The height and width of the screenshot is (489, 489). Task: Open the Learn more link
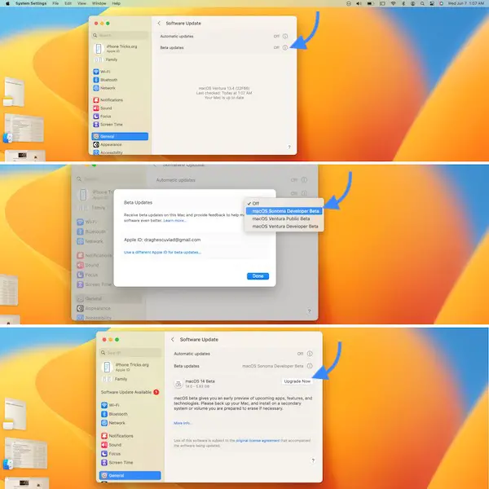tap(174, 220)
